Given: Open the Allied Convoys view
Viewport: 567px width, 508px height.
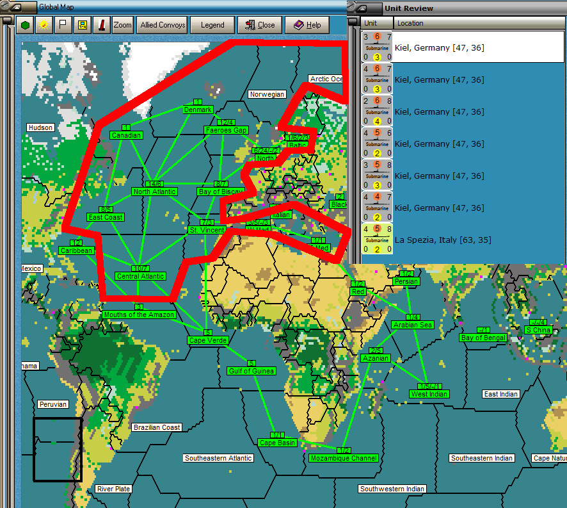Looking at the screenshot, I should pos(161,25).
